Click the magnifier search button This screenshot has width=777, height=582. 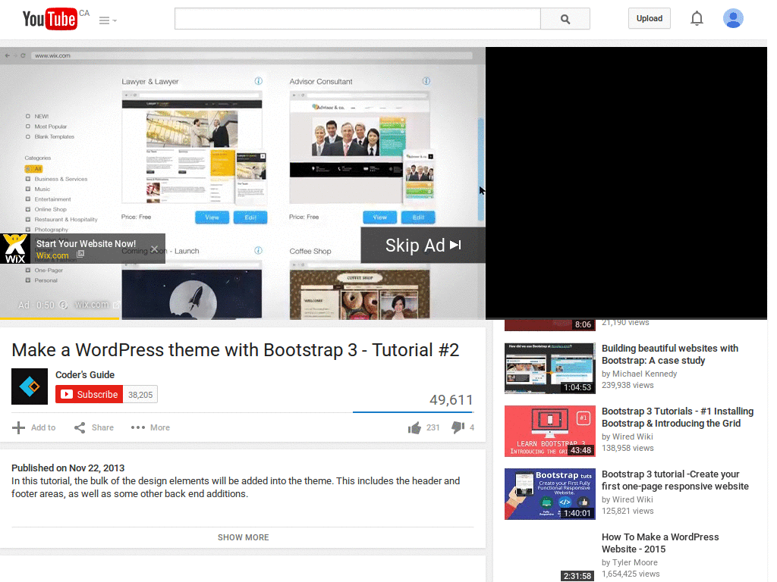point(565,19)
